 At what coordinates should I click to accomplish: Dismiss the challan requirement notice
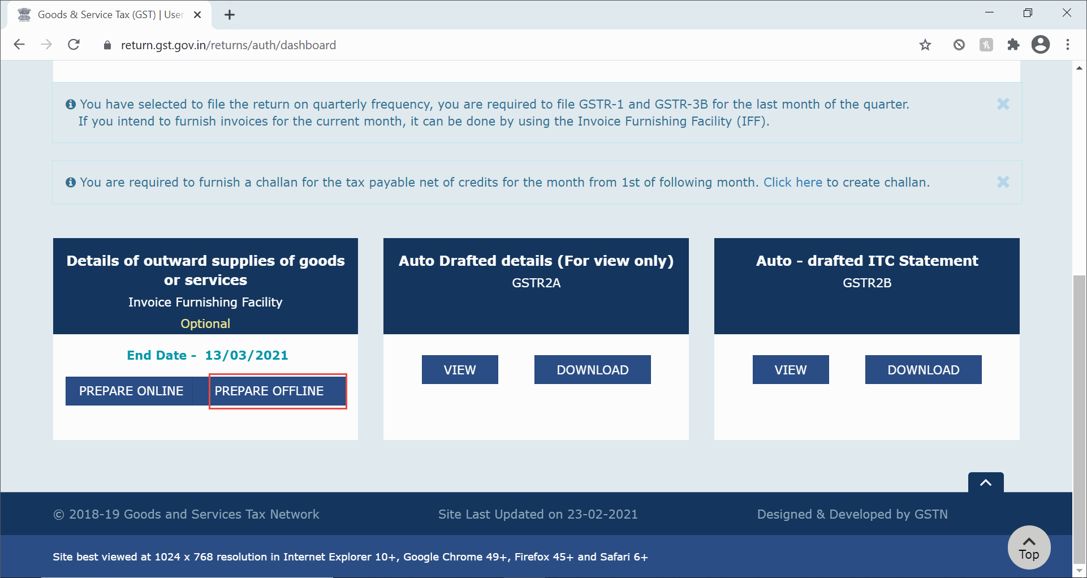[x=1003, y=182]
